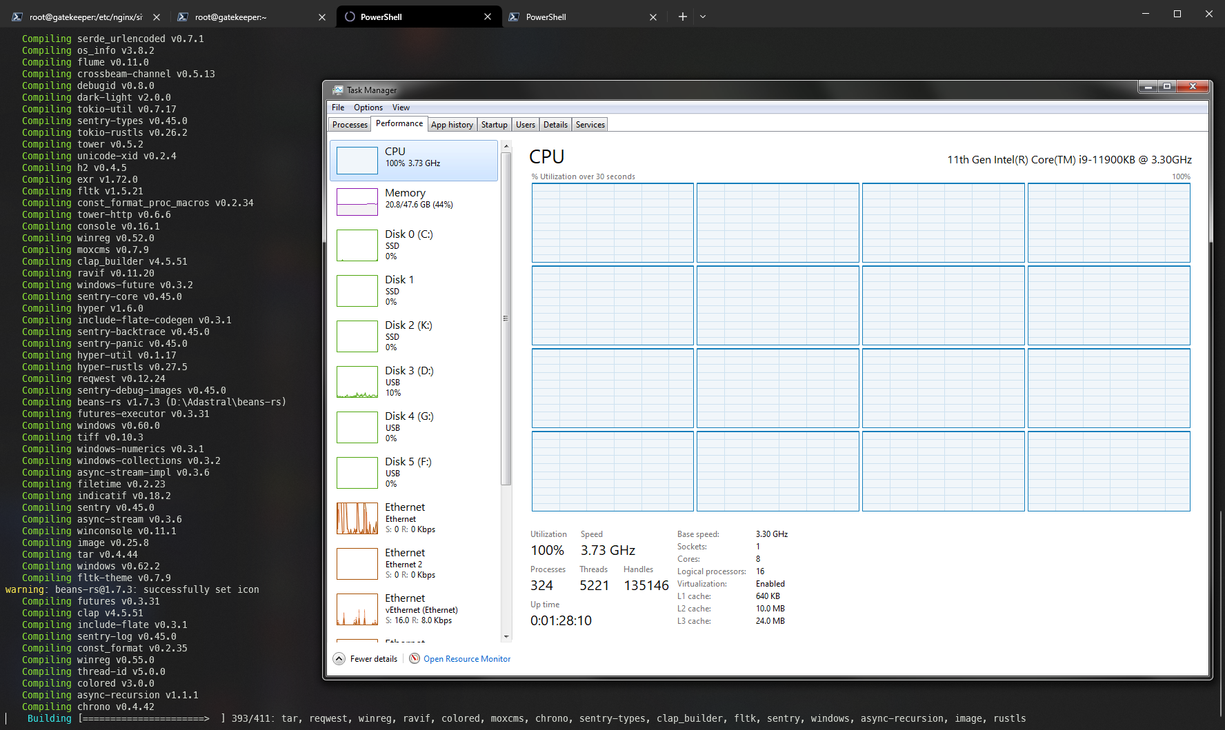Open the Services tab
The width and height of the screenshot is (1225, 730).
[x=590, y=125]
